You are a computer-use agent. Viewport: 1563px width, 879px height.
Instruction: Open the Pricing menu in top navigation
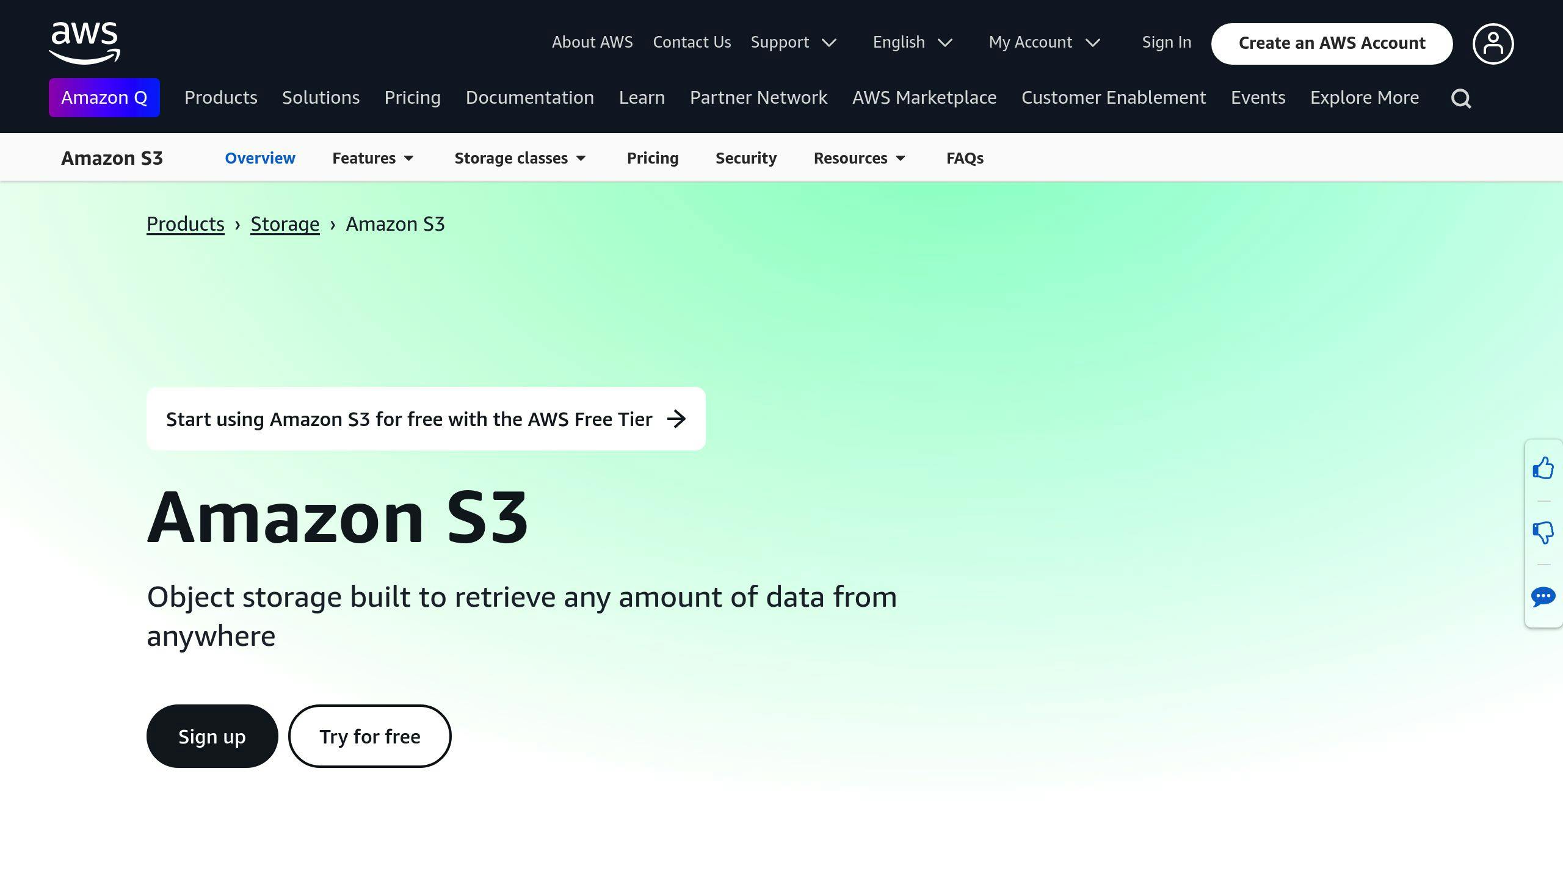413,98
